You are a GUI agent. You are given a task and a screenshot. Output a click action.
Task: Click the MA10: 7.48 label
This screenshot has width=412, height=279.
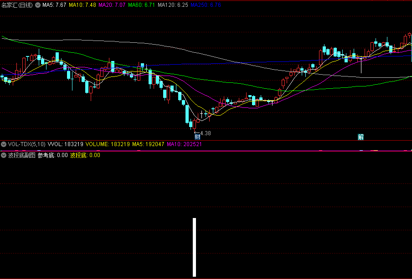click(82, 5)
